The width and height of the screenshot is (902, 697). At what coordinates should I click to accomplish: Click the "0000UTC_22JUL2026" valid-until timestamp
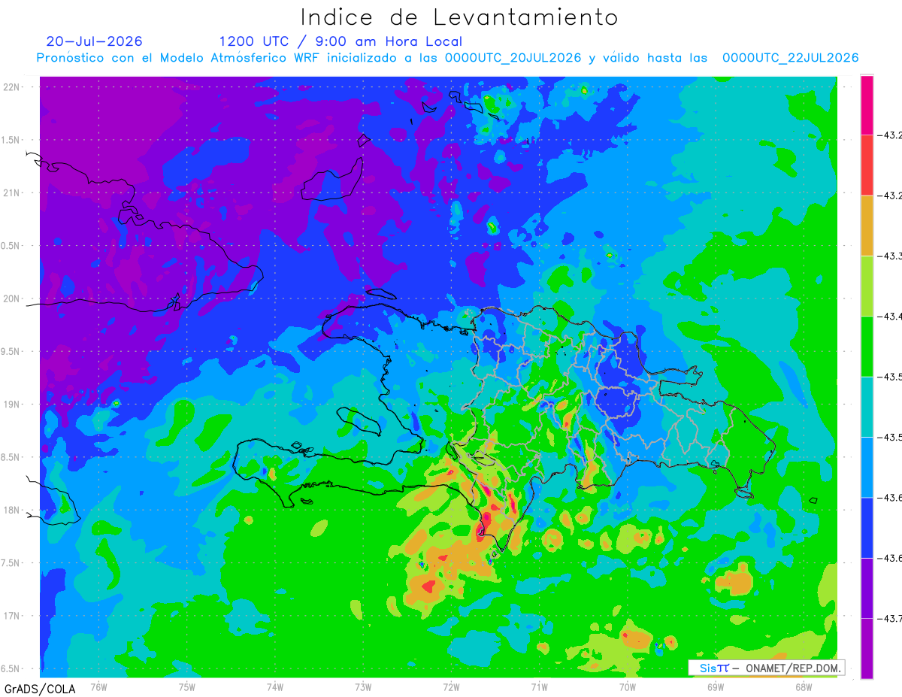[x=790, y=58]
